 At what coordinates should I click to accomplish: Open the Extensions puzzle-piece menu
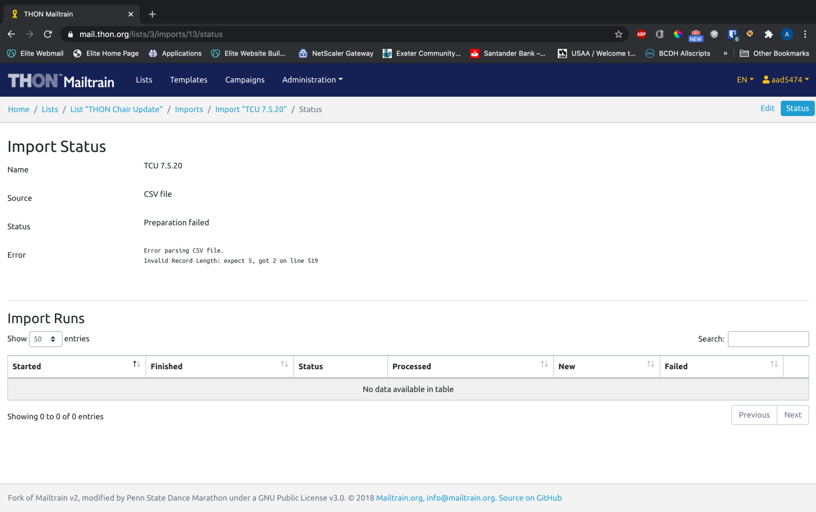point(768,34)
